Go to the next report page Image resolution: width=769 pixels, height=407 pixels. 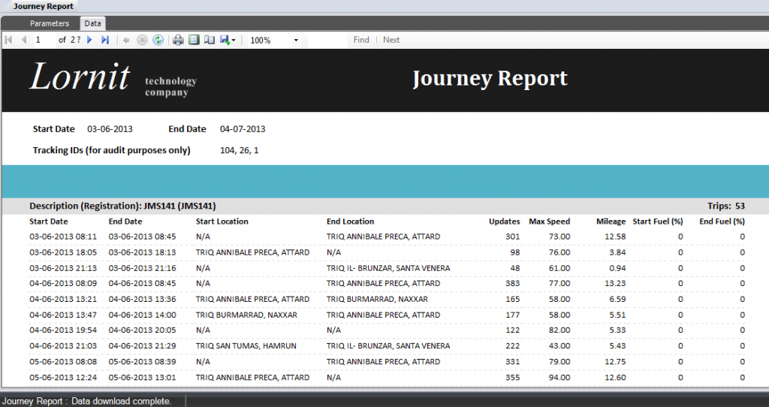coord(90,40)
